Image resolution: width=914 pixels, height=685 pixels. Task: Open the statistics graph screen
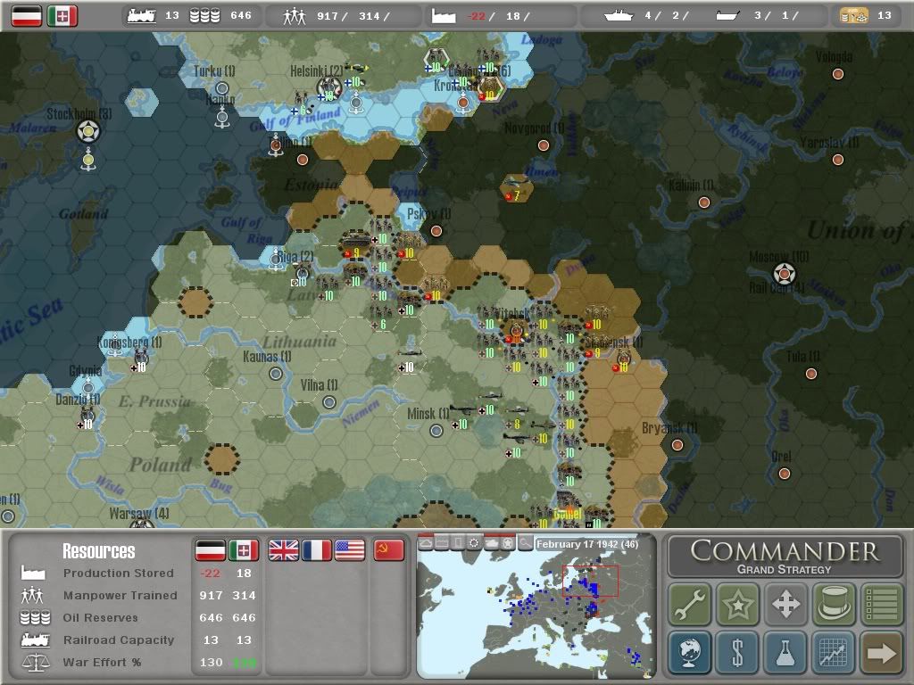(834, 652)
